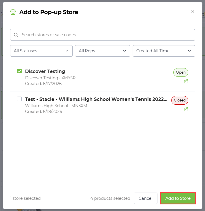Click the green storefront icon in header
Viewport: 205px width, 211px height.
click(x=13, y=12)
